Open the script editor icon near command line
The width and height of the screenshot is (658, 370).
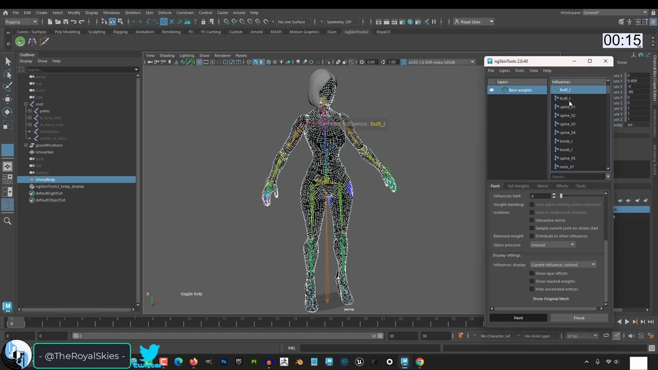click(x=652, y=348)
